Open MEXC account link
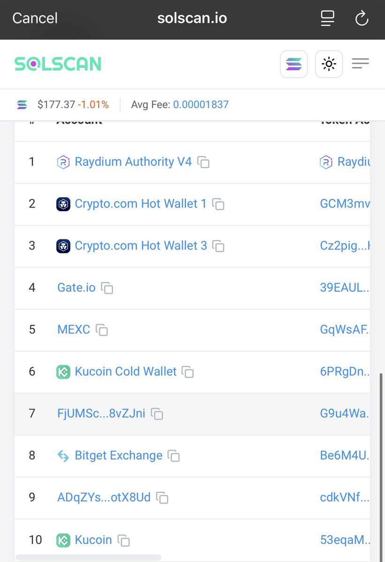Image resolution: width=385 pixels, height=562 pixels. click(74, 330)
